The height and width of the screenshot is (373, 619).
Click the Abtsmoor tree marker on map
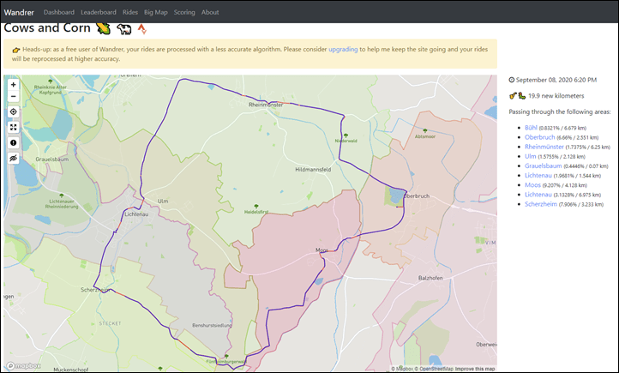pyautogui.click(x=425, y=130)
